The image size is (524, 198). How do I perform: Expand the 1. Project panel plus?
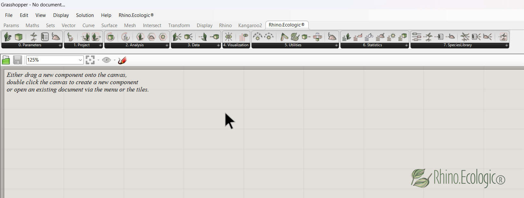pyautogui.click(x=100, y=45)
